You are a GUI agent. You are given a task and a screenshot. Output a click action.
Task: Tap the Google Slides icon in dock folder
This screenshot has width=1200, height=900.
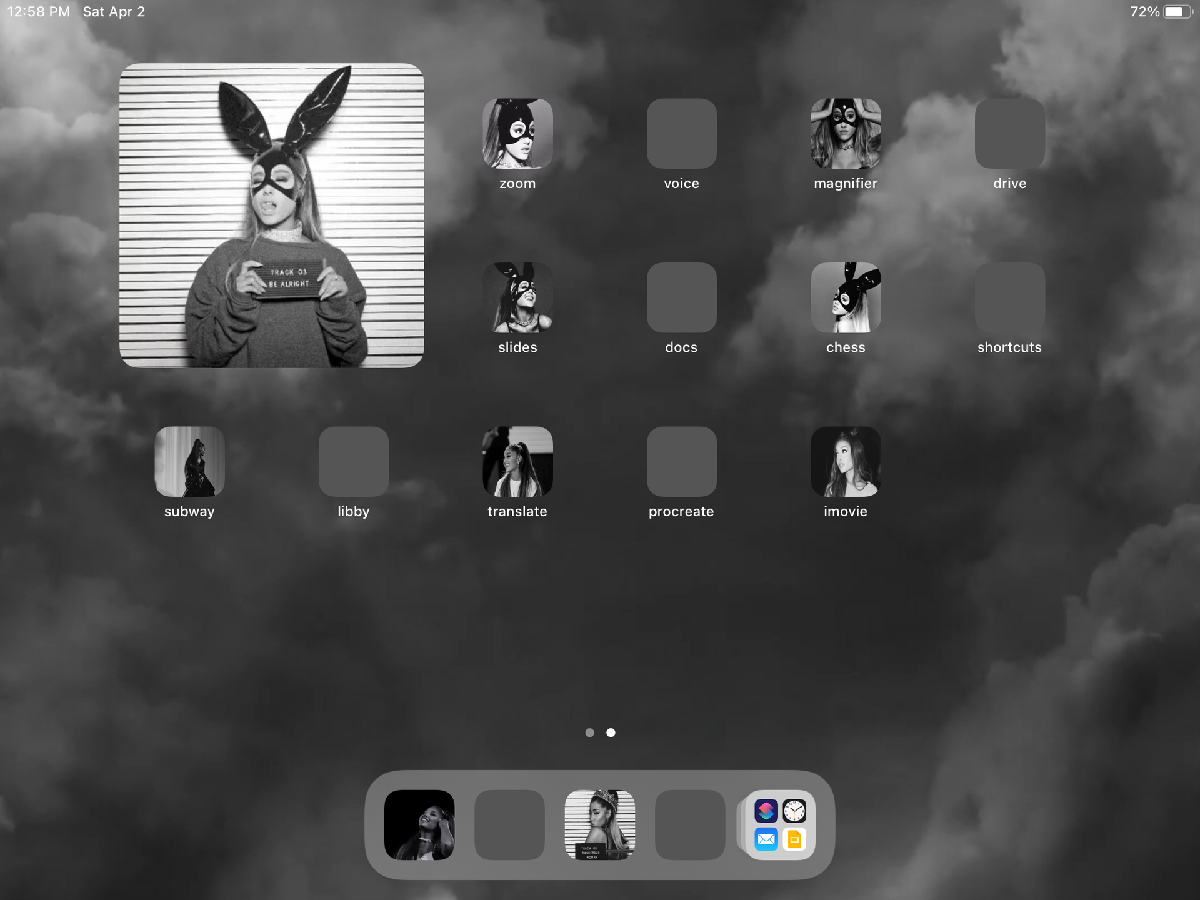coord(794,839)
